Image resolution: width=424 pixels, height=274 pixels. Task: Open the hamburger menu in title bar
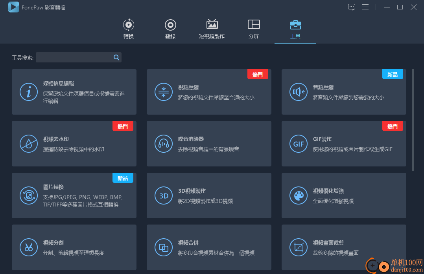tap(365, 7)
